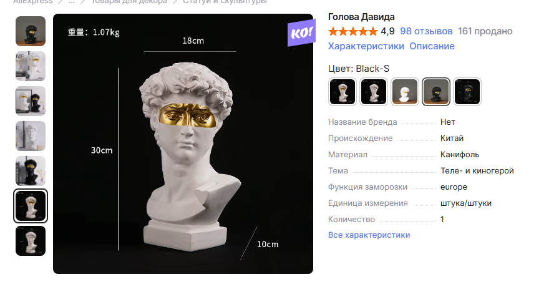Open last thumbnail of plain white bust
559x292 pixels.
click(x=31, y=241)
